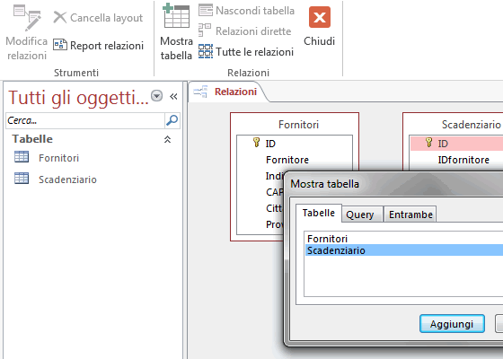Select the ID field in Scadenziario box
The height and width of the screenshot is (359, 503).
[x=456, y=144]
